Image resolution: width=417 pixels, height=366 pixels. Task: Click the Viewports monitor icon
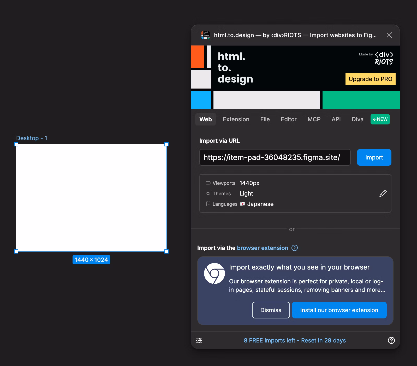(x=208, y=183)
